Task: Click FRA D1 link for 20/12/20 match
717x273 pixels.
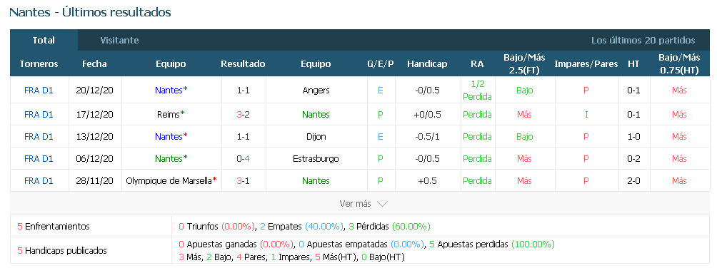Action: (39, 91)
